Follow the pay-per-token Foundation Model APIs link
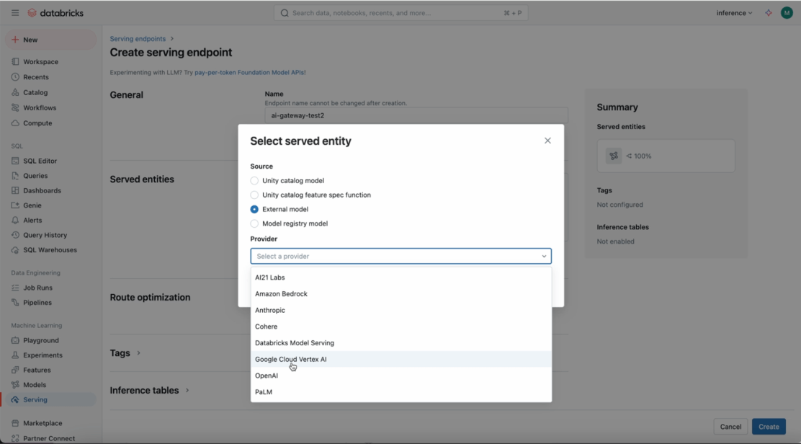 tap(250, 72)
